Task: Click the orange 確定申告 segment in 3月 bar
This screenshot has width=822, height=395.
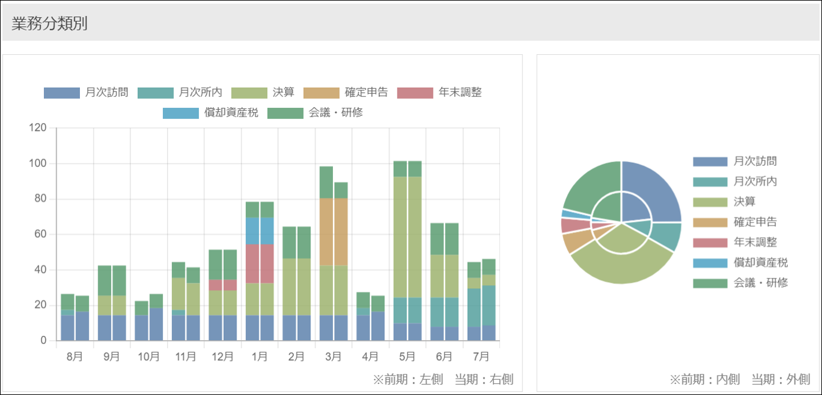Action: click(334, 232)
